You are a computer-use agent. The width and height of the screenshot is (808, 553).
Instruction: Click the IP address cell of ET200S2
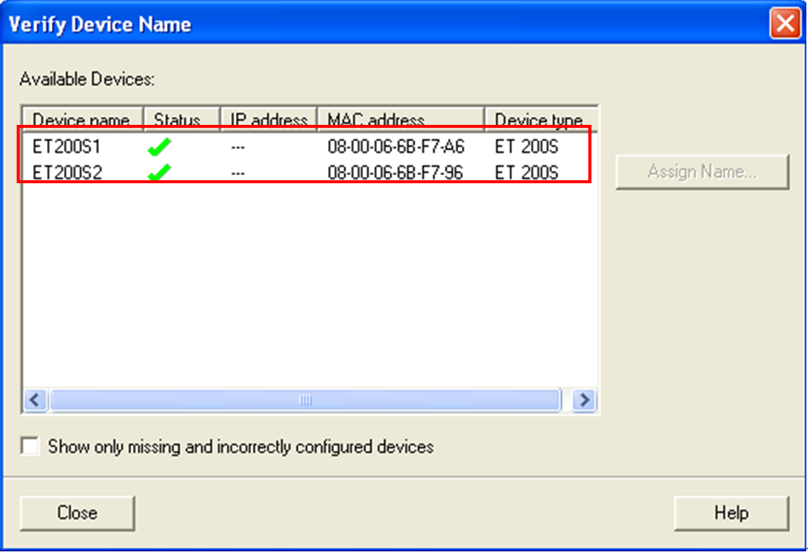point(237,174)
